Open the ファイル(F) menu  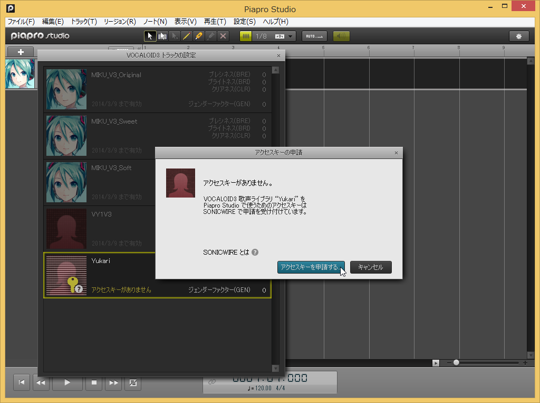(21, 22)
